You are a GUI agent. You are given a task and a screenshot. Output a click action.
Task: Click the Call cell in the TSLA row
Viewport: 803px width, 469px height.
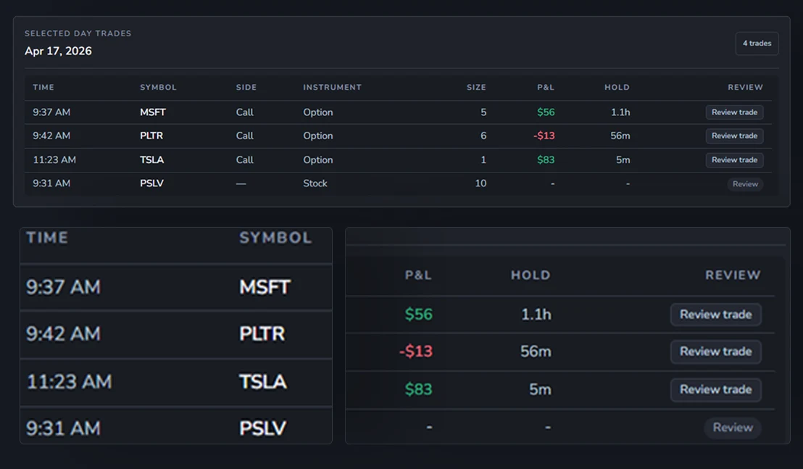click(x=245, y=159)
